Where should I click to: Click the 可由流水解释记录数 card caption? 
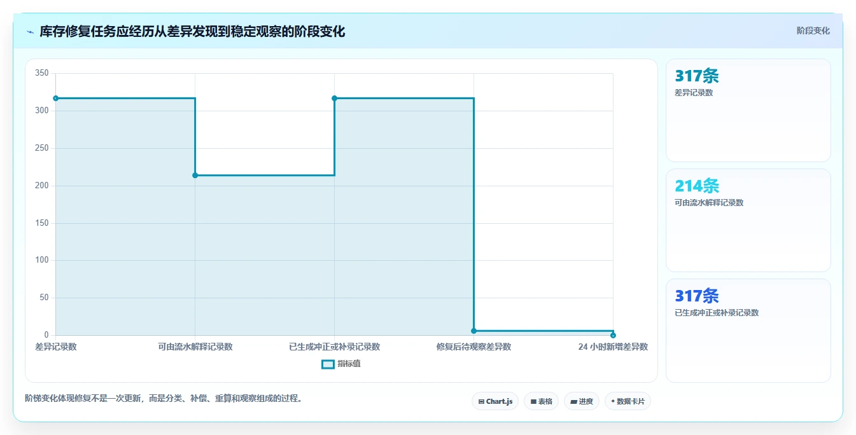click(709, 203)
